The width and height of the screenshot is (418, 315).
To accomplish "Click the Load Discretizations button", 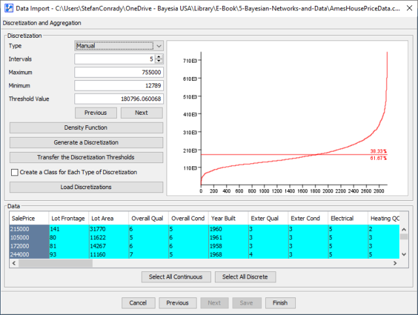I will coord(86,187).
